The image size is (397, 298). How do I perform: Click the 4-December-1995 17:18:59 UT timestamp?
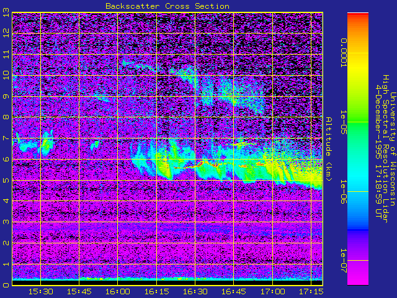378,151
